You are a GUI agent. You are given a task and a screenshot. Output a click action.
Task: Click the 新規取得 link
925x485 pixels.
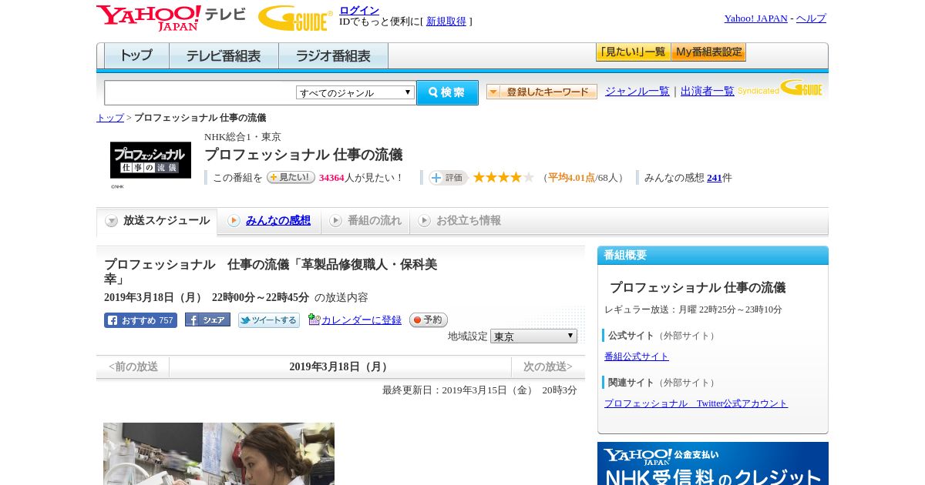[446, 22]
